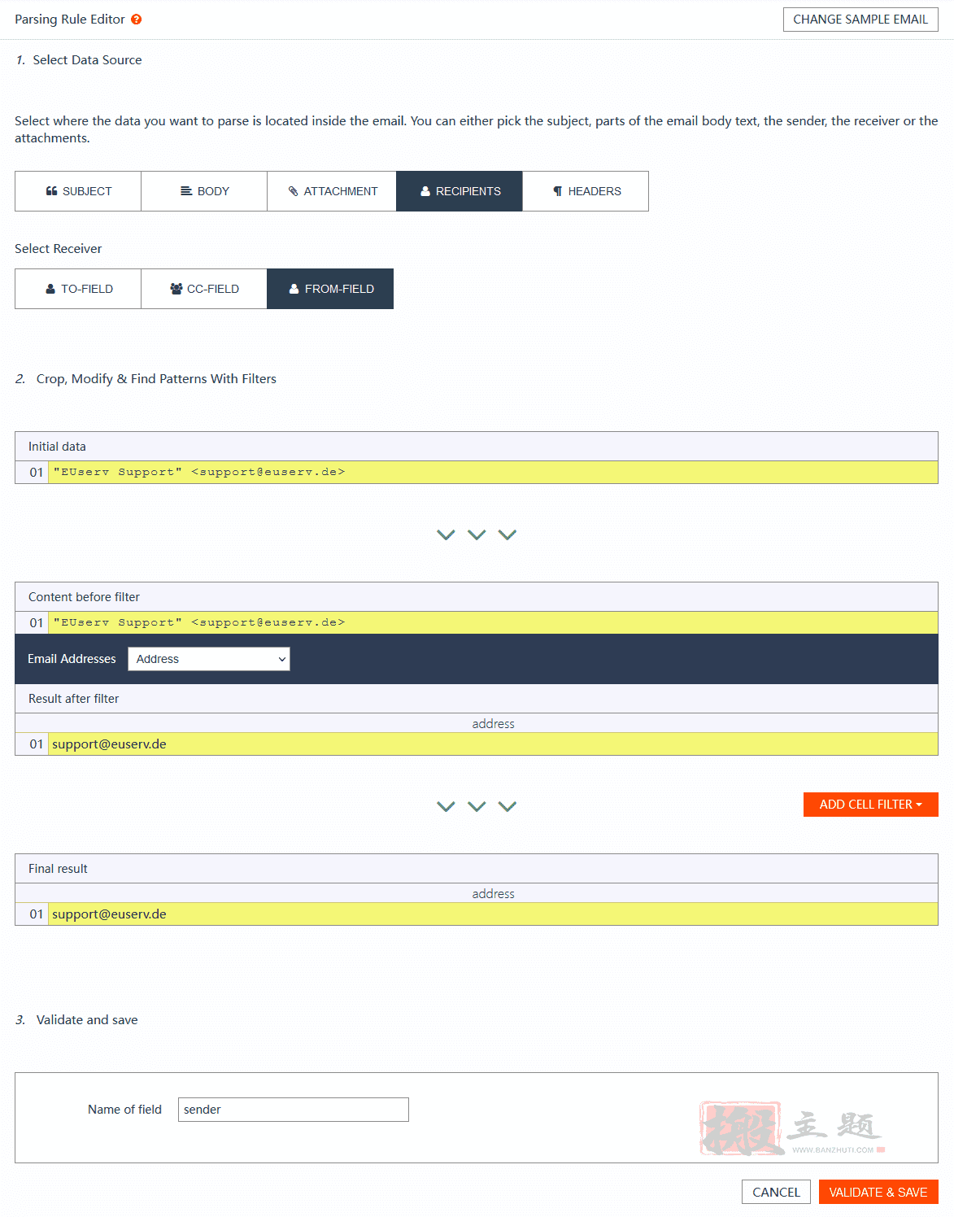Click the Validate & Save button
Image resolution: width=954 pixels, height=1217 pixels.
(878, 1192)
